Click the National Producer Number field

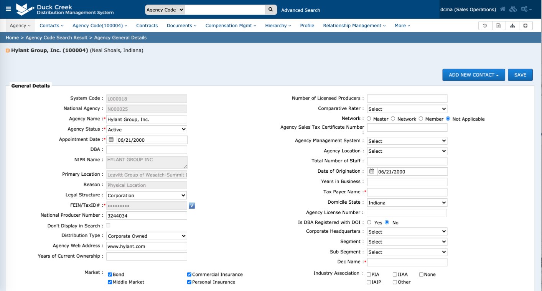tap(147, 216)
